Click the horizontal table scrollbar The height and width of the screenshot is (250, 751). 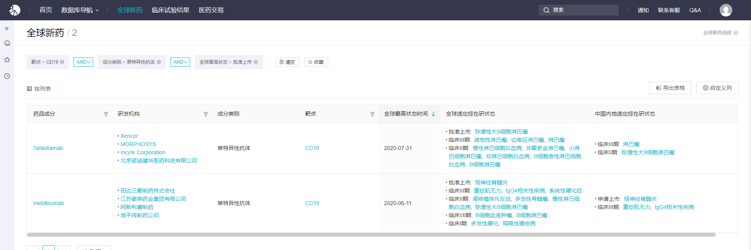[371, 235]
